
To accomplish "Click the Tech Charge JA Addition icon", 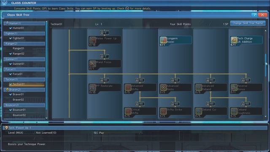I will 234,40.
